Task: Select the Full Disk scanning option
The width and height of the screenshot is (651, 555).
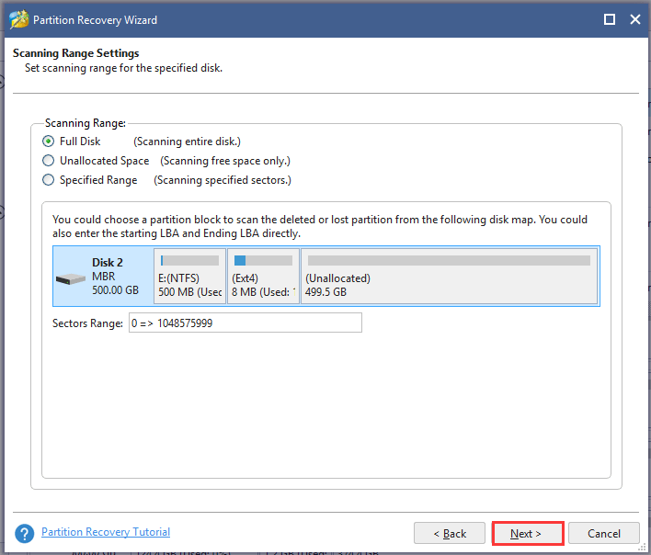Action: (48, 142)
